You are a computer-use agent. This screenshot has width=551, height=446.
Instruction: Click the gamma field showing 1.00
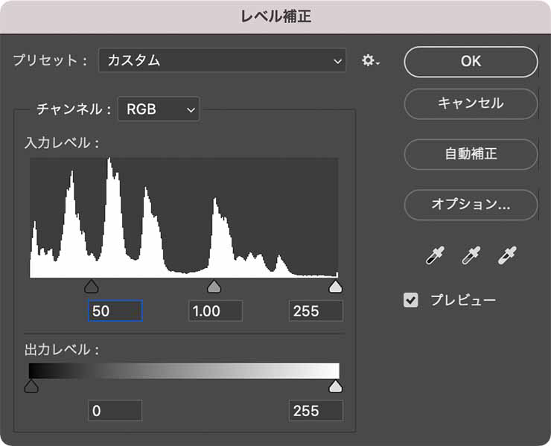coord(215,311)
